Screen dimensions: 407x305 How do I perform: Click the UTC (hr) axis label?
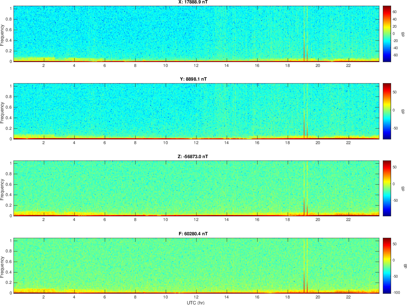click(x=196, y=303)
